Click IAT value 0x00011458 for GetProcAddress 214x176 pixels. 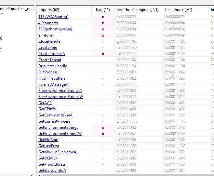point(175,164)
